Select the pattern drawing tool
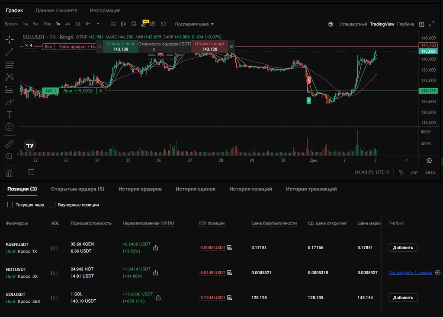 pyautogui.click(x=10, y=77)
